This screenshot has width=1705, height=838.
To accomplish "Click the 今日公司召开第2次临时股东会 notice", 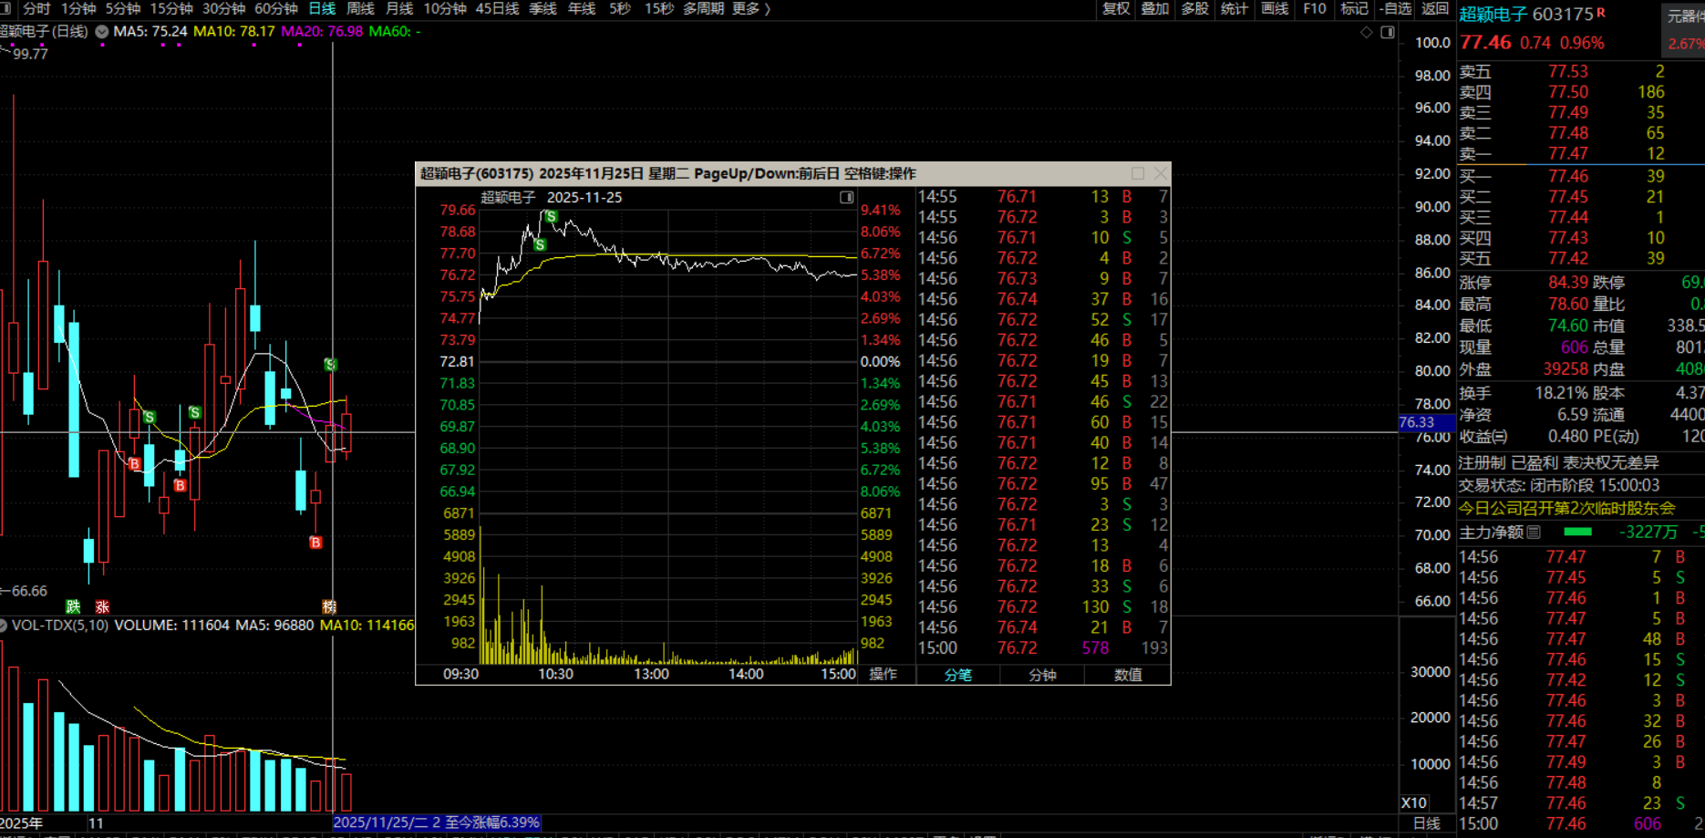I will point(1567,509).
